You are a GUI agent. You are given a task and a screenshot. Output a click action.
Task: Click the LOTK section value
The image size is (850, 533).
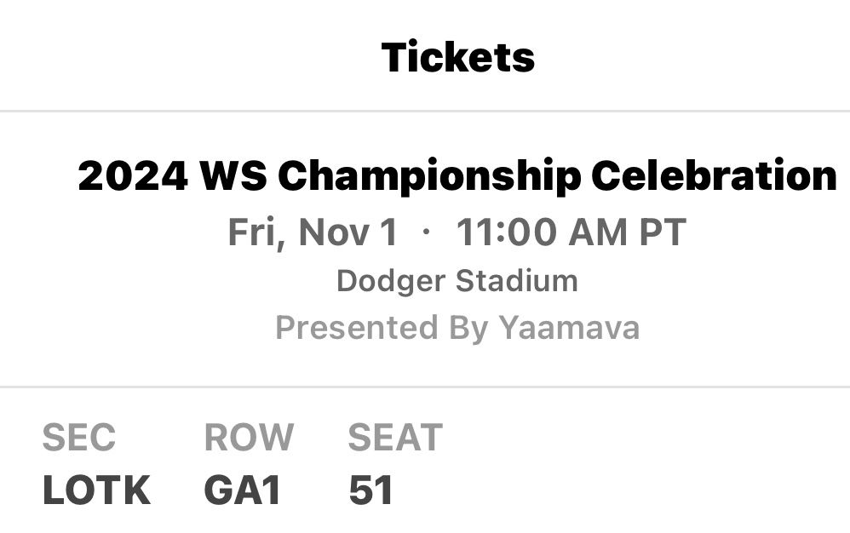(95, 490)
